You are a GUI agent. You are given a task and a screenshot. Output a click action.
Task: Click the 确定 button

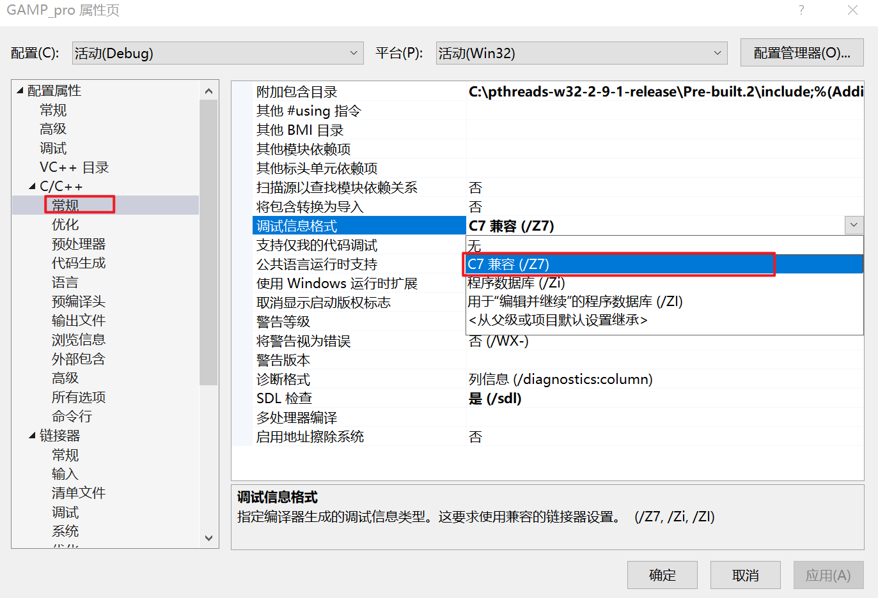pos(662,574)
